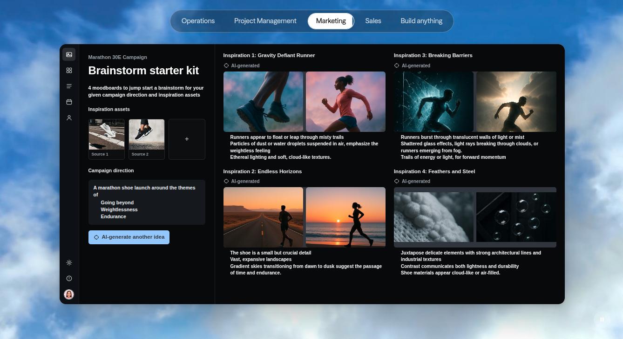Select the Marketing tab
Screen dimensions: 623x339
[331, 21]
